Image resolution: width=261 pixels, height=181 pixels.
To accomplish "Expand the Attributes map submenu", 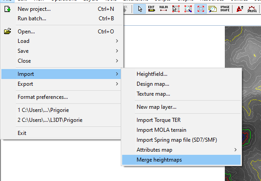I will [x=181, y=150].
